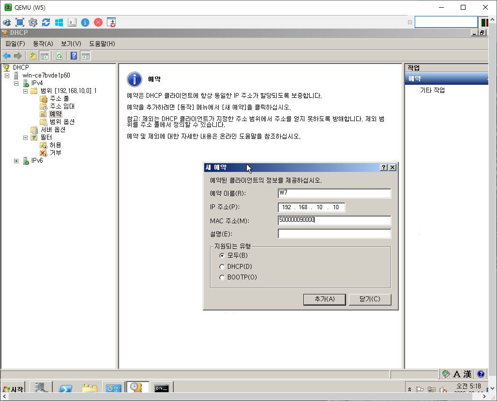Select 예약 tree item

click(56, 114)
